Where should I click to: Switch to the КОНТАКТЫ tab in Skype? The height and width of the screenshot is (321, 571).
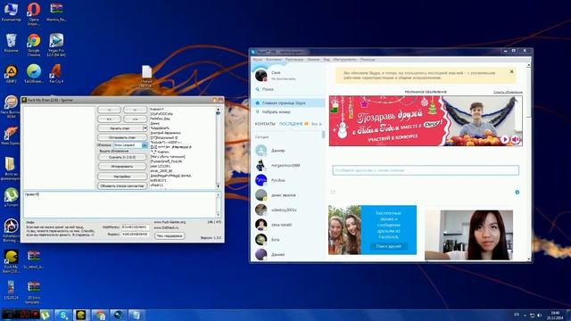click(265, 124)
